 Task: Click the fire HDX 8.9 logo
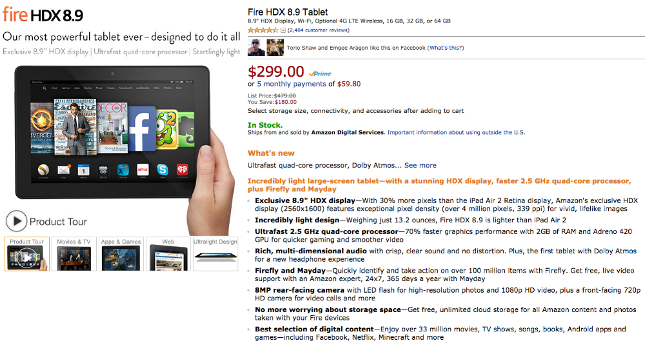pos(43,15)
